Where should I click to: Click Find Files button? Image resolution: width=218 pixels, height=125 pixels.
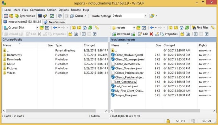tap(200, 28)
